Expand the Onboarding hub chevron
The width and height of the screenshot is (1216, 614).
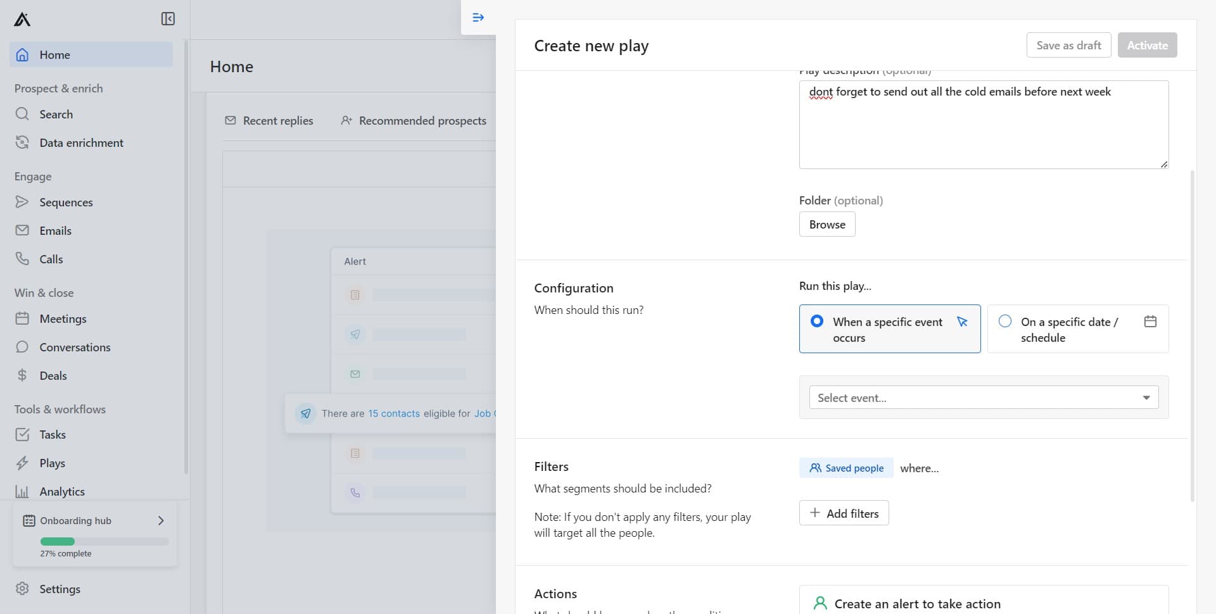[x=161, y=520]
